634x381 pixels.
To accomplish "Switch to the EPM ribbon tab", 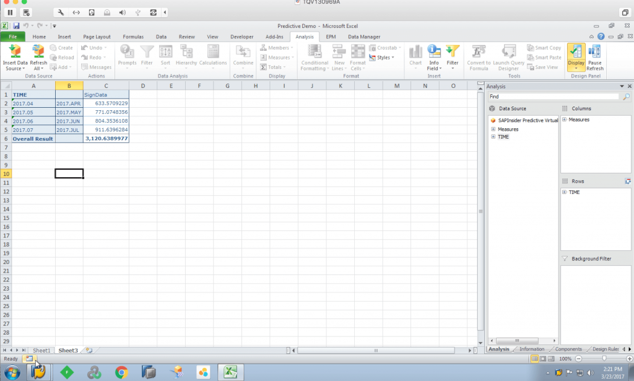I will 331,37.
